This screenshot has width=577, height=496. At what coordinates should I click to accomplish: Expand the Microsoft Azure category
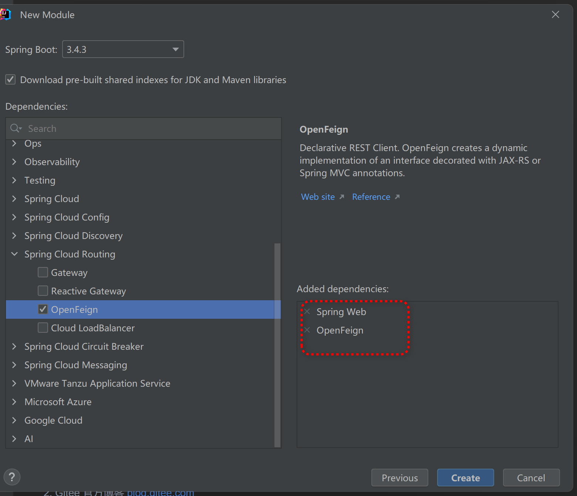pos(14,402)
